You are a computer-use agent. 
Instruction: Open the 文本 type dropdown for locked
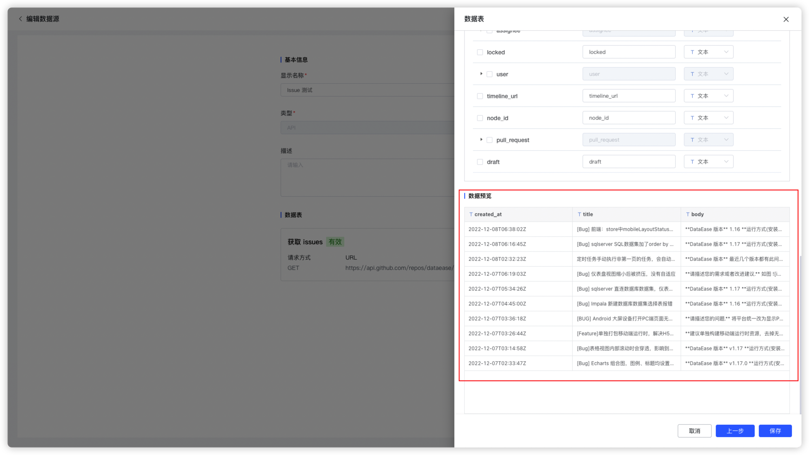click(726, 52)
